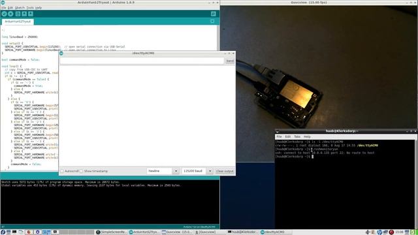
Task: Open the File menu in the terminal window
Action: coord(279,136)
